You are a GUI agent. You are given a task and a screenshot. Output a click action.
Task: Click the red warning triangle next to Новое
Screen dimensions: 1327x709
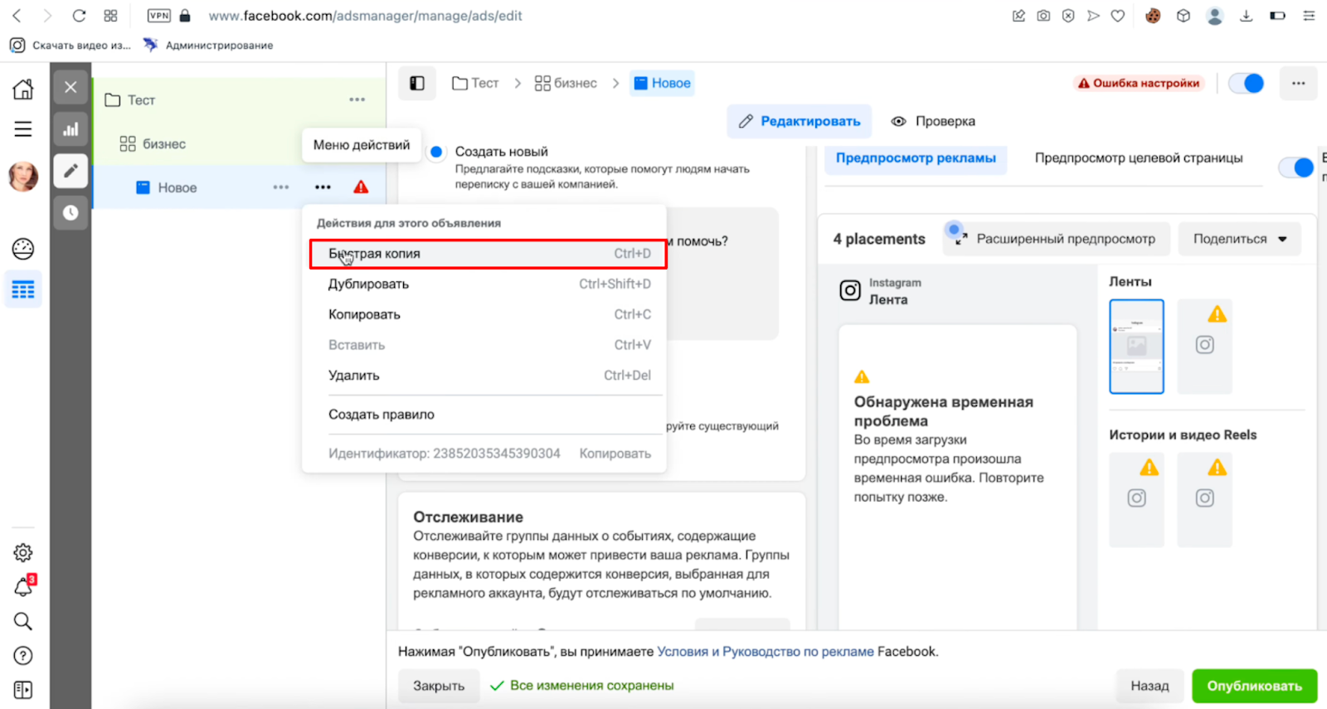[x=361, y=187]
